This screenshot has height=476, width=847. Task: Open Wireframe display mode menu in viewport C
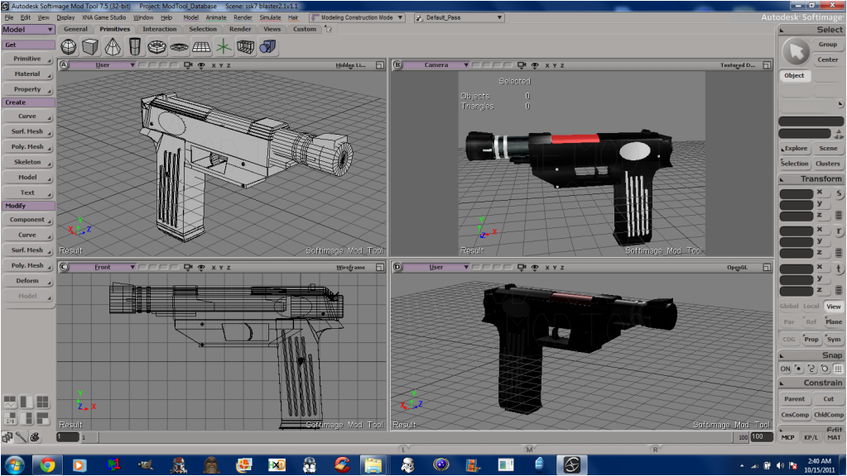click(350, 268)
